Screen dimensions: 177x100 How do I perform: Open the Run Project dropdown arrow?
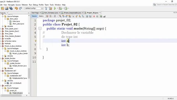(x=57, y=8)
